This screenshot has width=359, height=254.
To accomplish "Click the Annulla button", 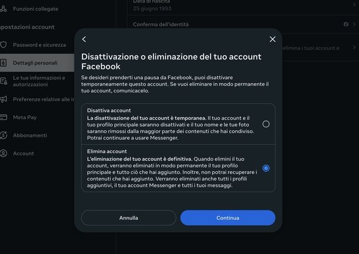I will click(x=128, y=218).
